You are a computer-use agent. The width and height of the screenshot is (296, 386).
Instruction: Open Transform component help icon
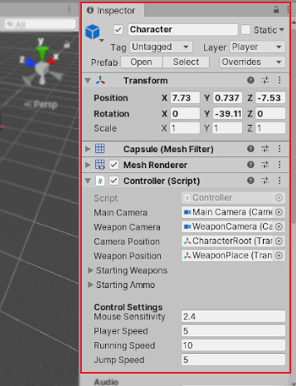pyautogui.click(x=251, y=80)
